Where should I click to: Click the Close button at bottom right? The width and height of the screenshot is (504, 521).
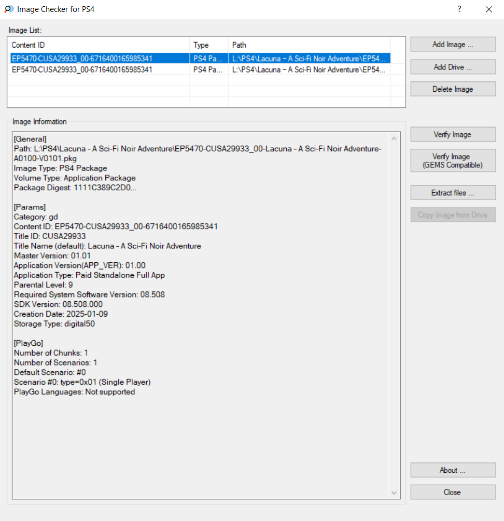pyautogui.click(x=453, y=492)
